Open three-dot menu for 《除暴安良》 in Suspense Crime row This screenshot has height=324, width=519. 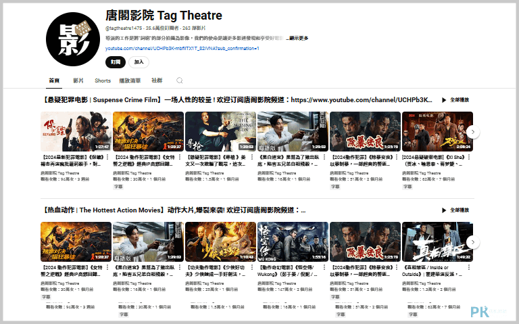397,157
